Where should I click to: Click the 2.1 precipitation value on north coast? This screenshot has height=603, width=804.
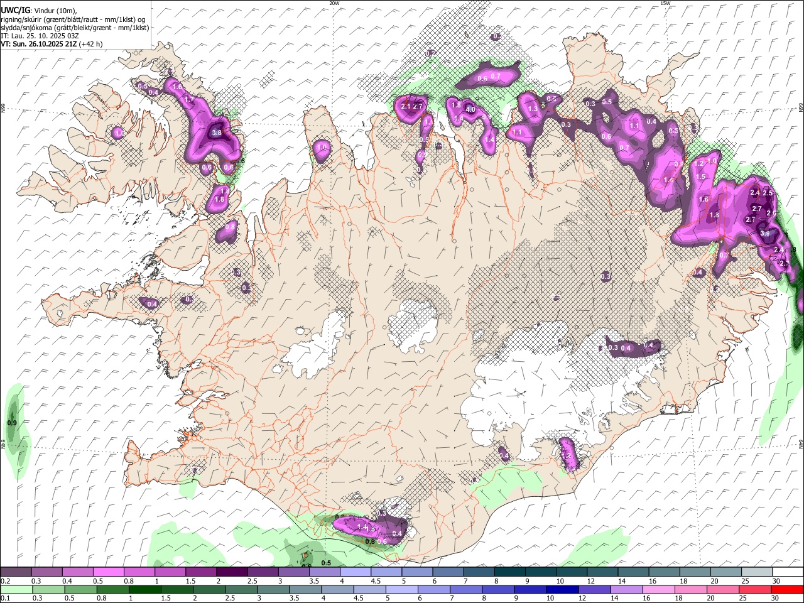click(x=405, y=107)
